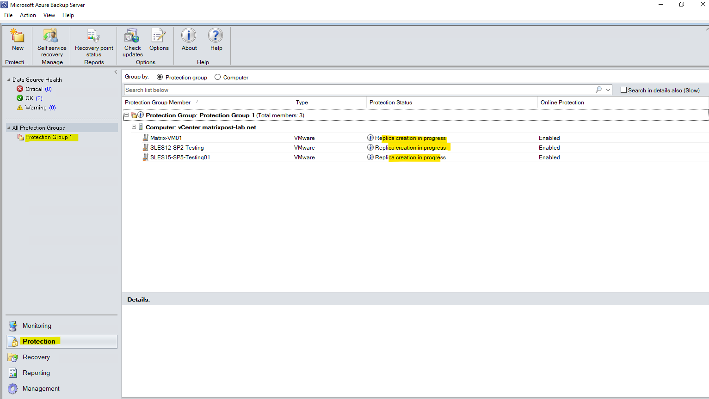Open the View menu

49,15
